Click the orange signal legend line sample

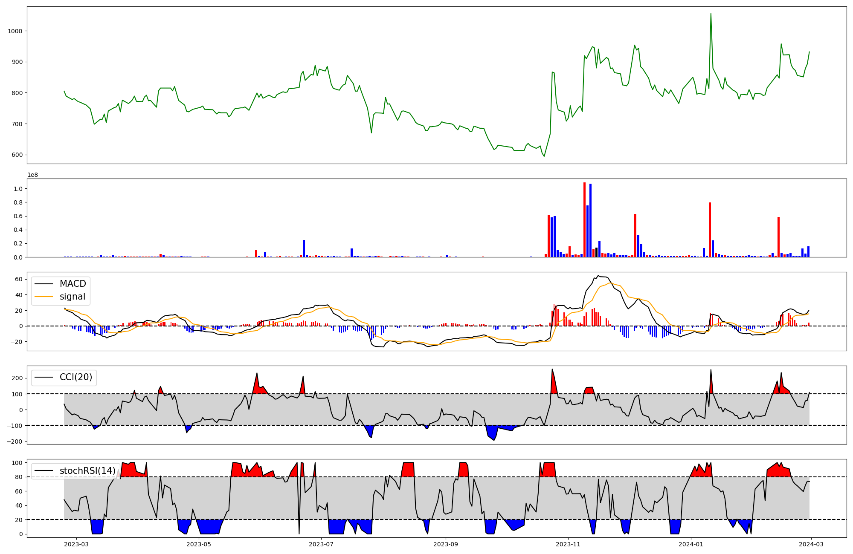pos(44,297)
